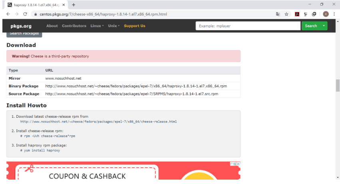Go to the pkgs.org home logo

[21, 26]
